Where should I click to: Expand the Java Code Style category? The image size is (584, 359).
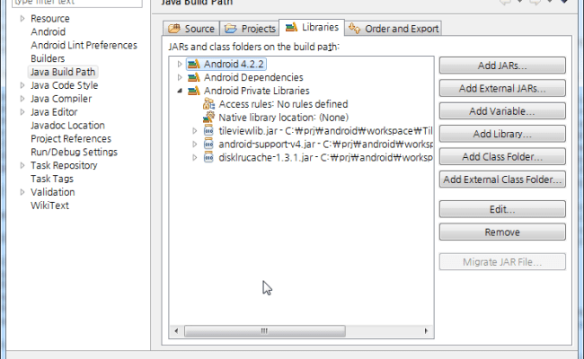(x=22, y=85)
